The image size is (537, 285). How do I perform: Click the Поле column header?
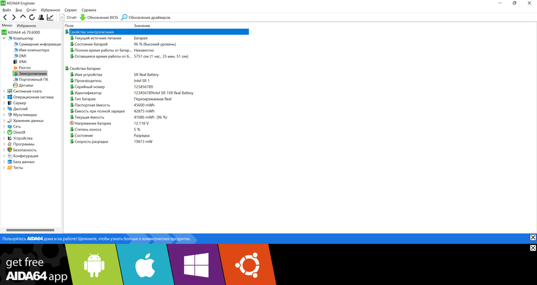coord(98,26)
